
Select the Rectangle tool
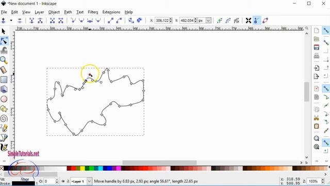[x=4, y=80]
